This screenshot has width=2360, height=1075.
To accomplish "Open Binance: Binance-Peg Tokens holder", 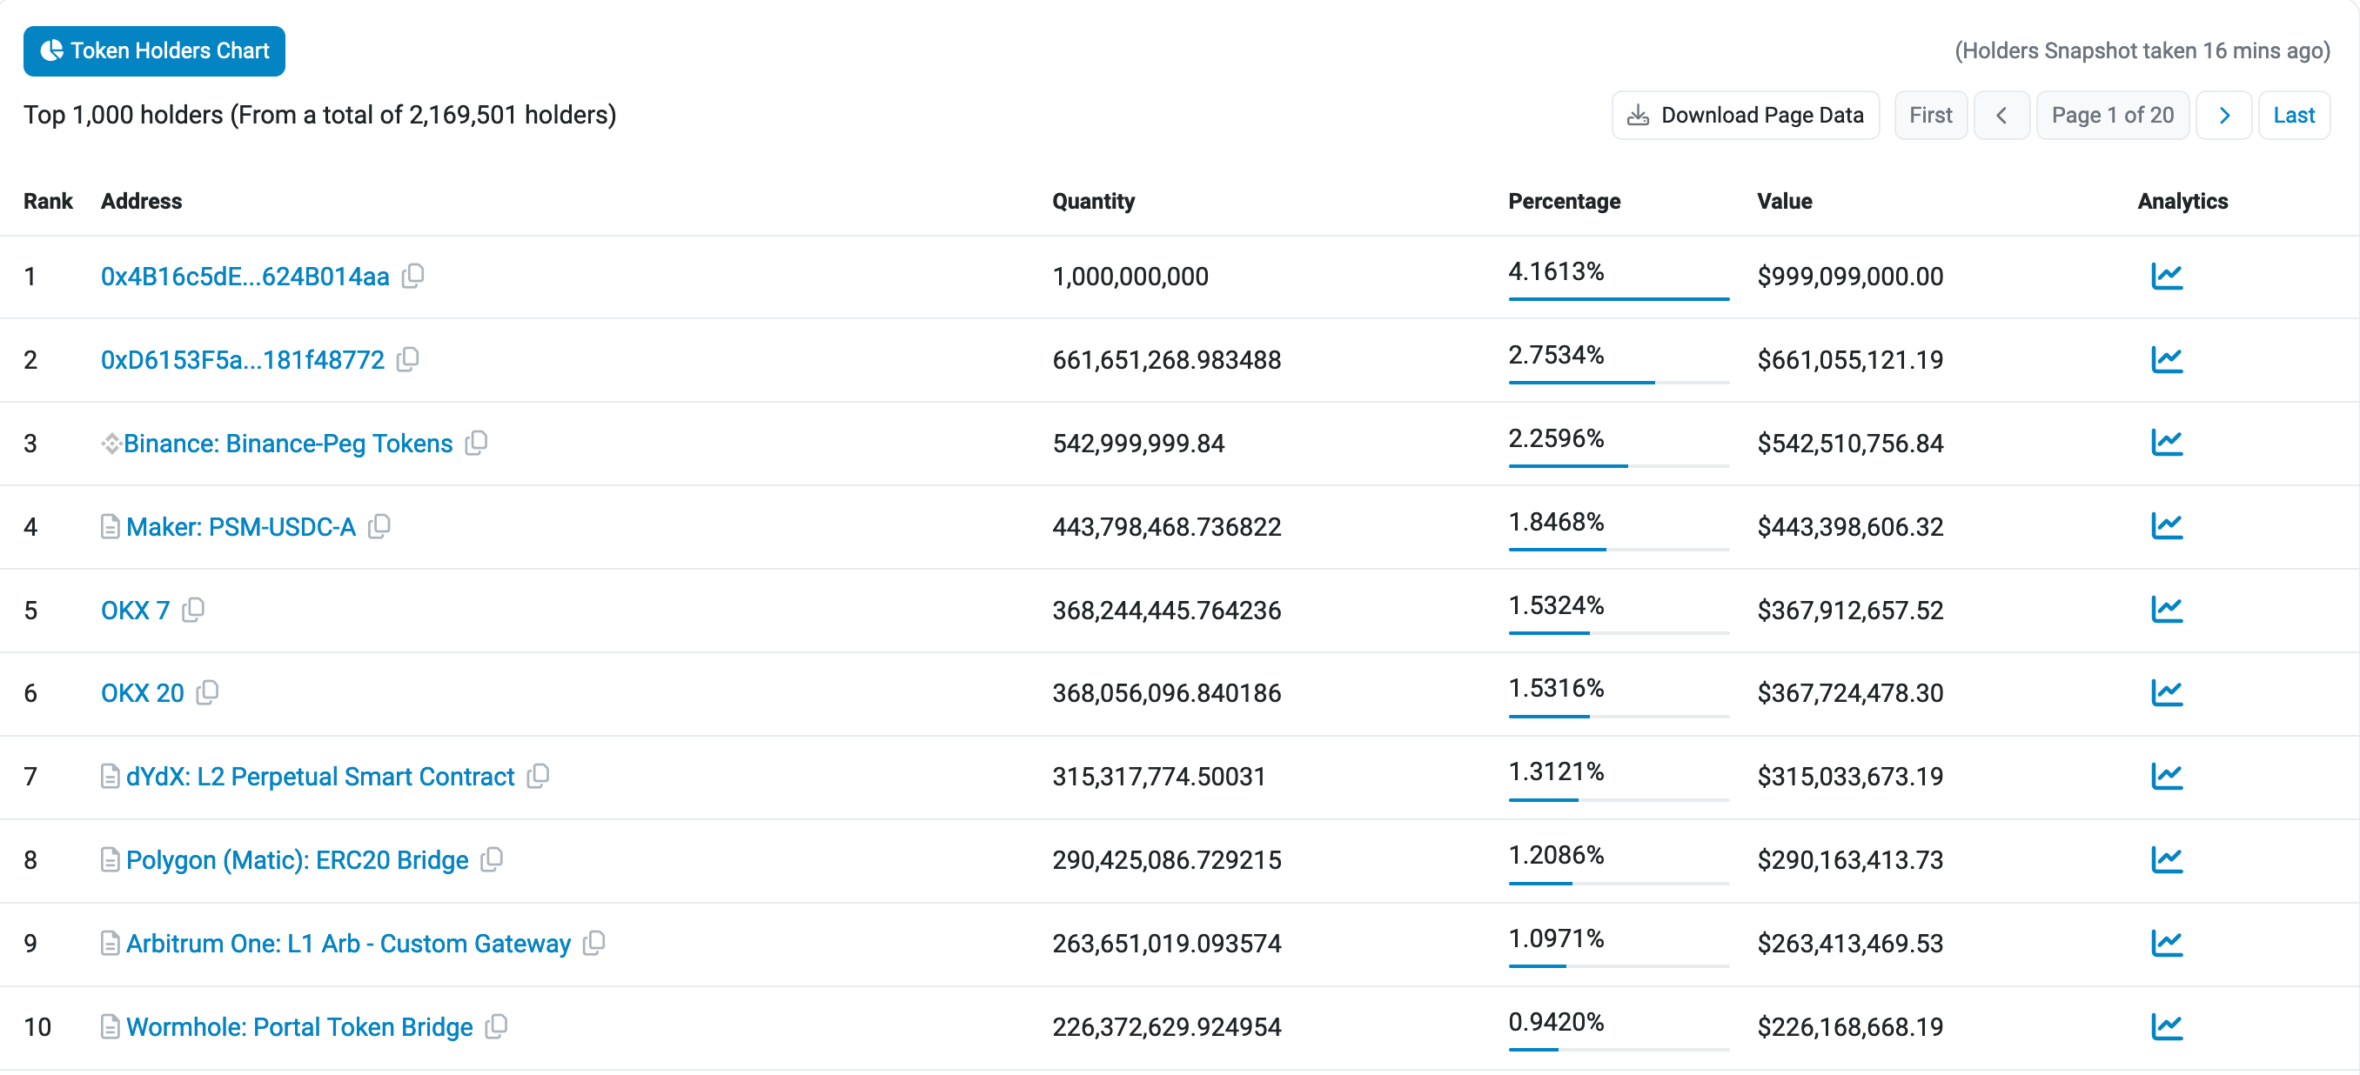I will (288, 443).
